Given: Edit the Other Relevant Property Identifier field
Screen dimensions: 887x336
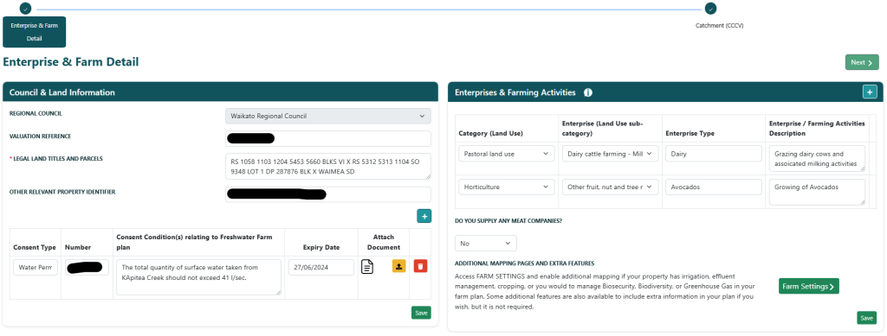Looking at the screenshot, I should (x=328, y=194).
